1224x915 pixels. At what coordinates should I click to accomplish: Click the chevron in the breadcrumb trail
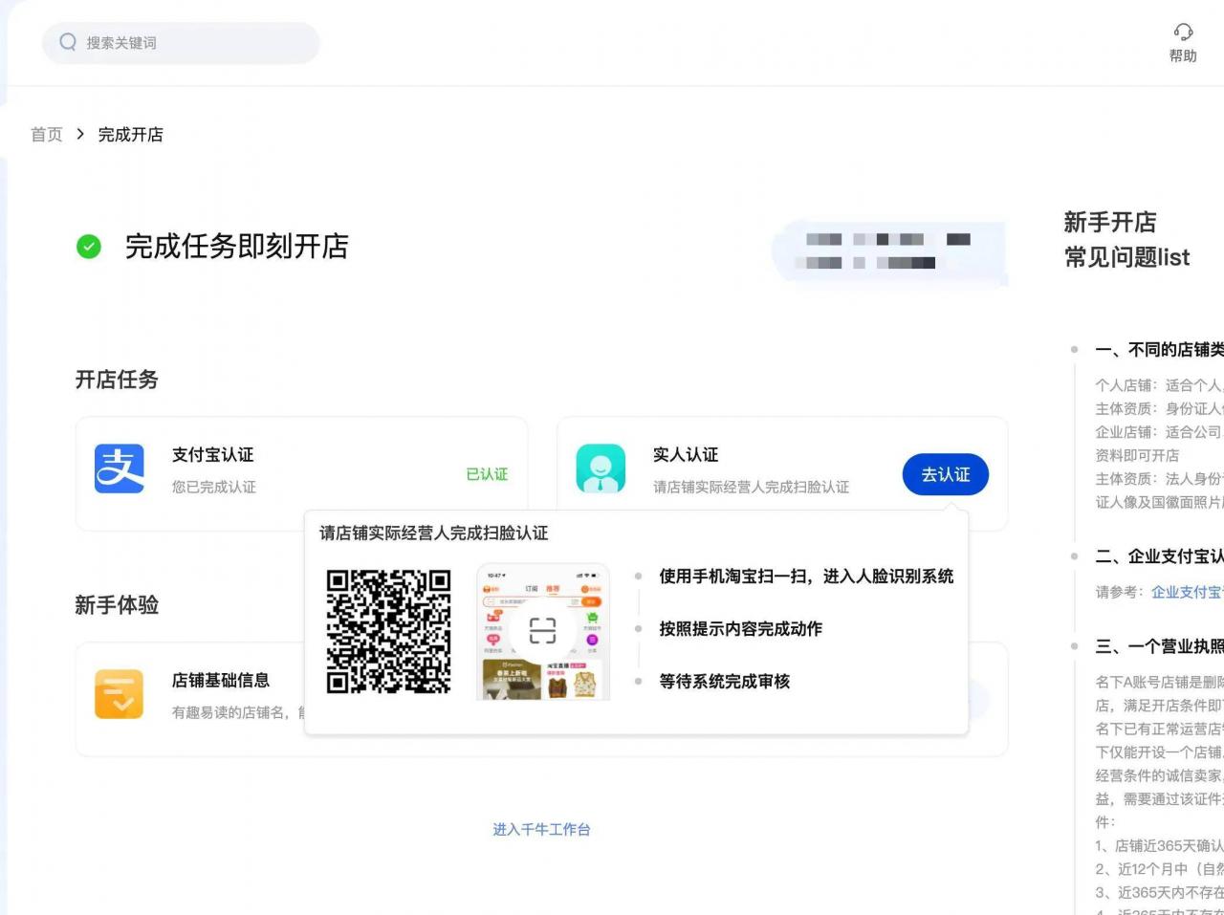point(80,135)
